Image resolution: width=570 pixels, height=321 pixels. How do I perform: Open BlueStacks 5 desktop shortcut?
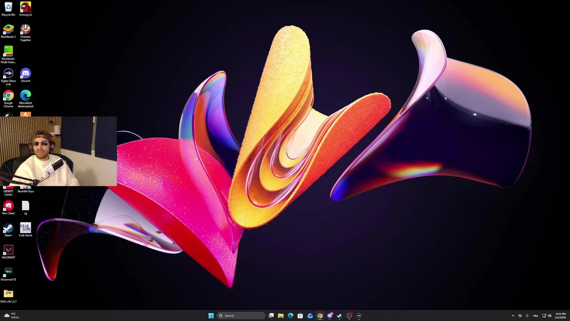click(8, 31)
